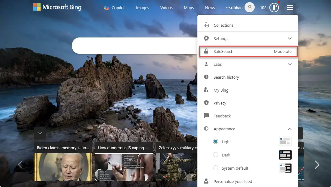Click the Dark theme preview thumbnail
331x187 pixels.
click(x=285, y=155)
